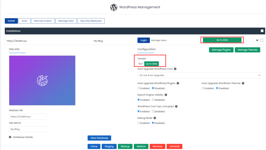Set Debug Mode to Enabled
Screen dimensions: 266x150
pos(138,123)
